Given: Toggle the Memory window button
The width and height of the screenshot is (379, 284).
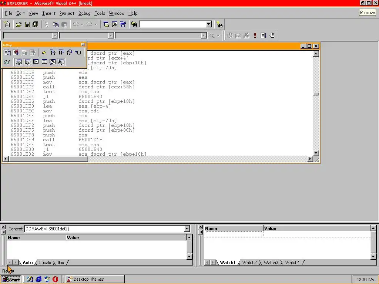Looking at the screenshot, I should (x=44, y=62).
